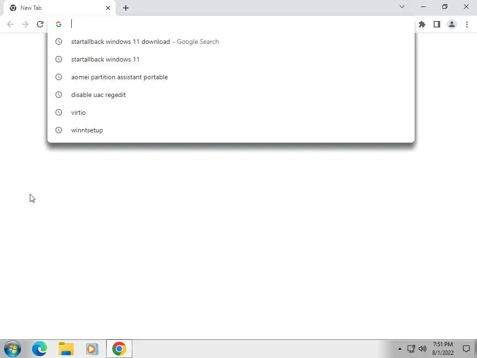Image resolution: width=477 pixels, height=358 pixels.
Task: Click clock icon beside 'disable uac regedit'
Action: coord(59,95)
